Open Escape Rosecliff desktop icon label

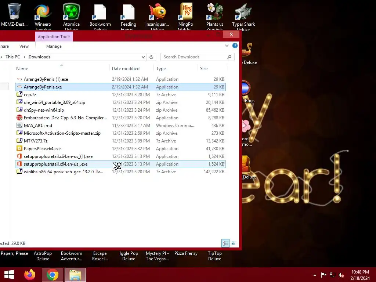100,256
